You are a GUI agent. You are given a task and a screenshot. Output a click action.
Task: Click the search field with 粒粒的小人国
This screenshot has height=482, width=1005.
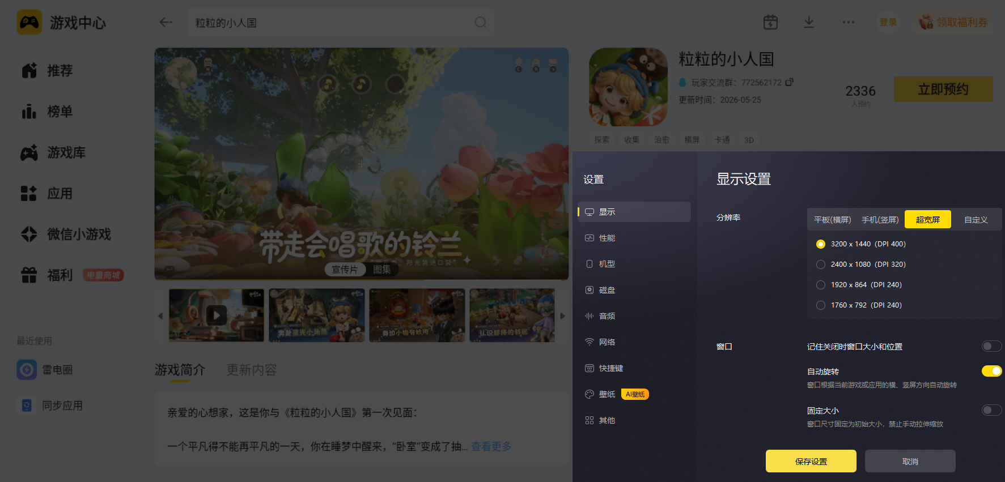pos(341,23)
